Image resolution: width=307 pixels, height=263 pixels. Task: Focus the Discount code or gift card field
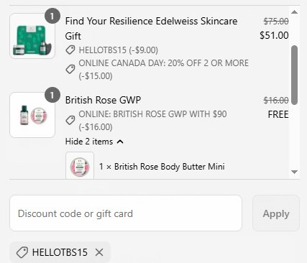[x=126, y=213]
